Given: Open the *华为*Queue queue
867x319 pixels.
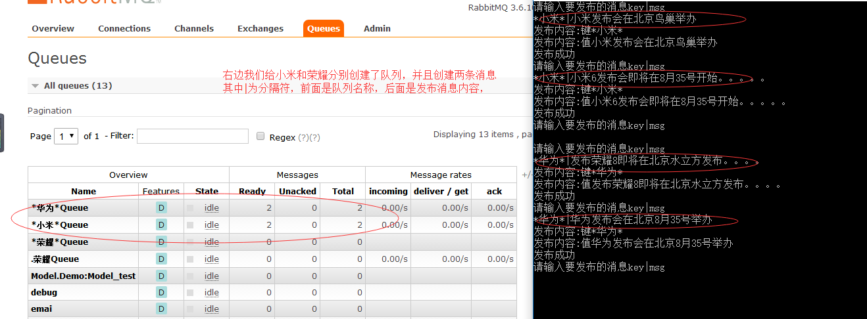Looking at the screenshot, I should coord(59,208).
